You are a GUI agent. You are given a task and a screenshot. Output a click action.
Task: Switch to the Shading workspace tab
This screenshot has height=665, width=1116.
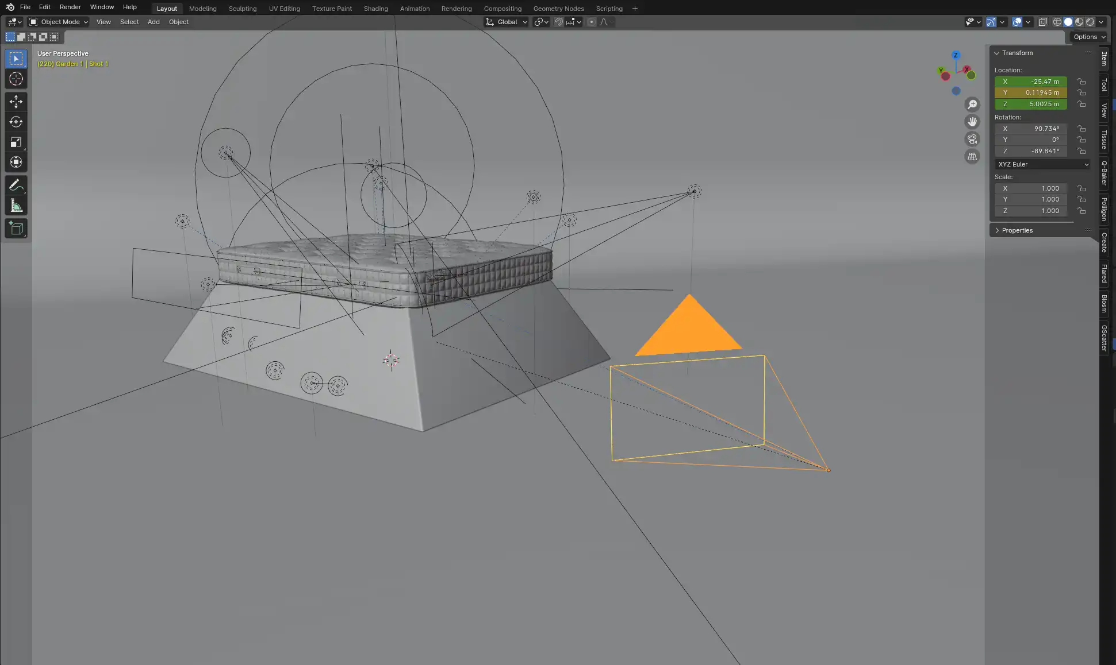tap(375, 9)
